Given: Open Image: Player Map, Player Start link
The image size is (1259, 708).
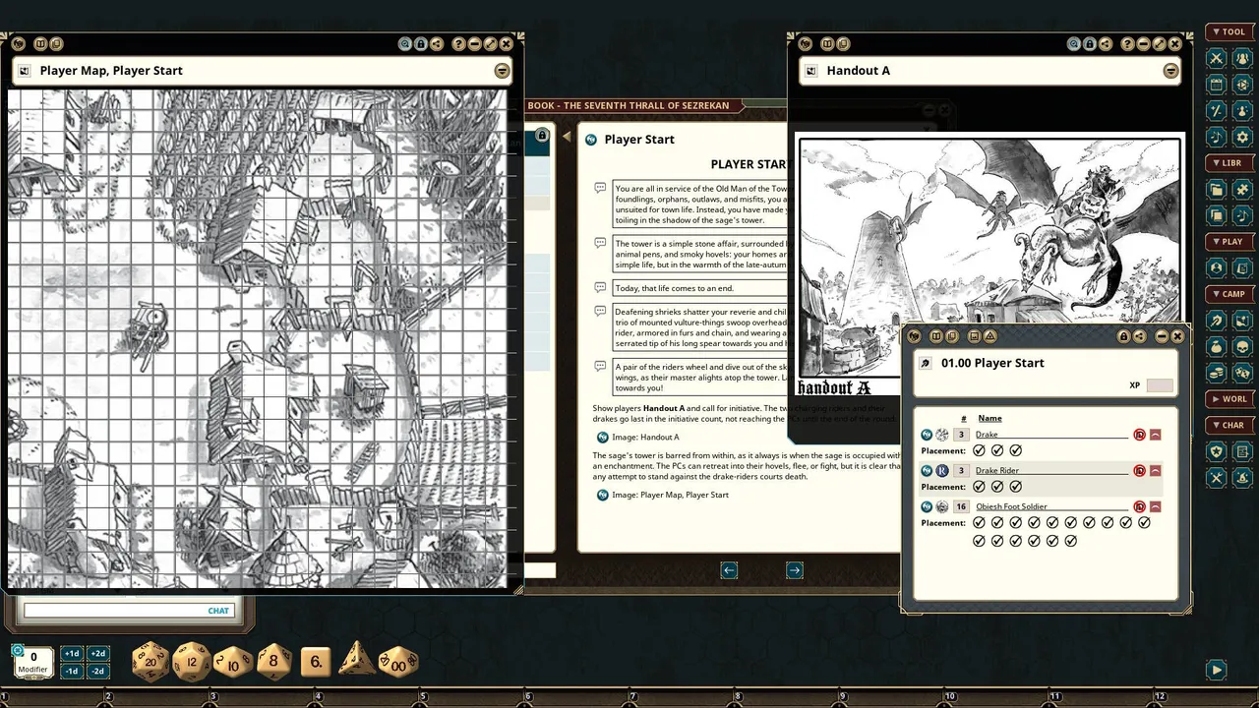Looking at the screenshot, I should (670, 496).
